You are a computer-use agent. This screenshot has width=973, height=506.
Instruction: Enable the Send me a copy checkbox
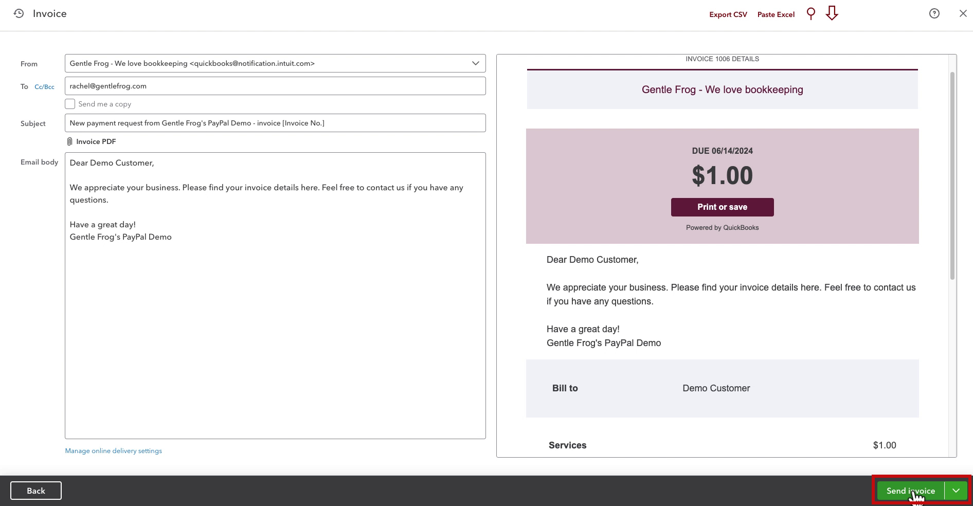(70, 104)
